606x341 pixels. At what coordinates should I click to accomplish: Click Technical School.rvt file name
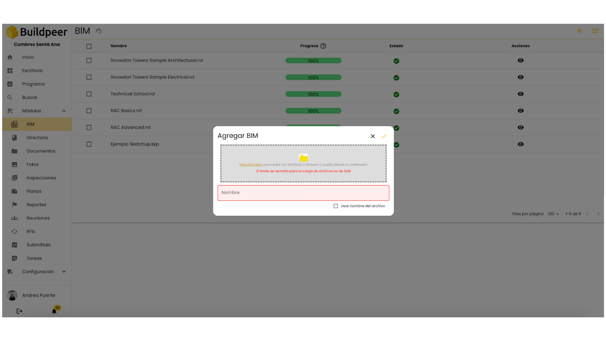[133, 94]
